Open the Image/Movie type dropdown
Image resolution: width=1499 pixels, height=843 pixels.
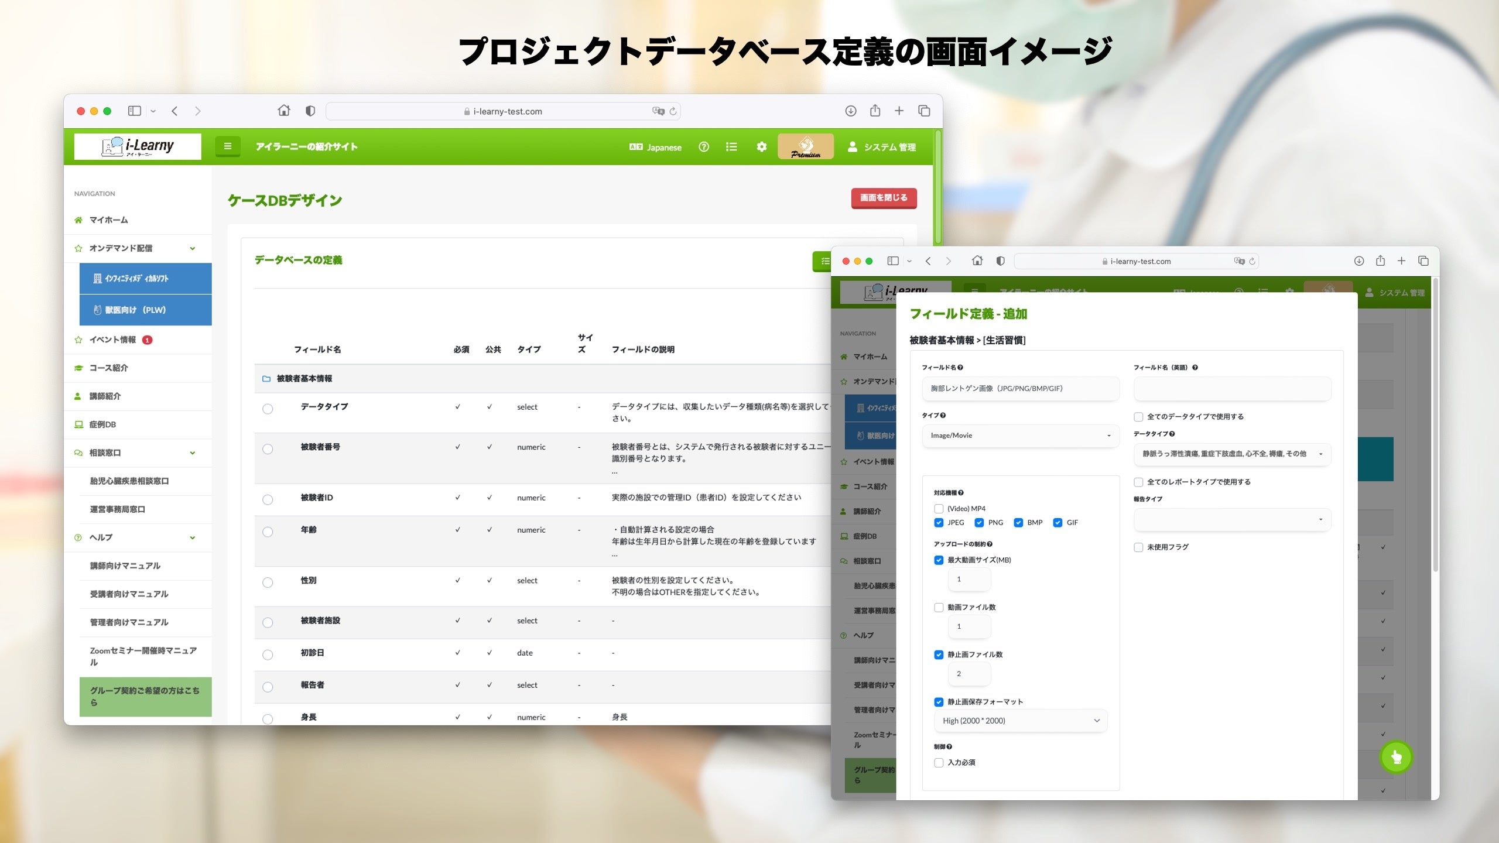1020,436
